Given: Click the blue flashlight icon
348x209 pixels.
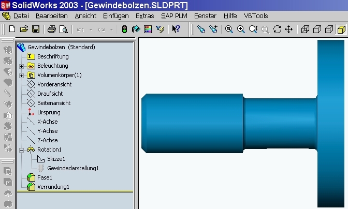Looking at the screenshot, I should click(x=201, y=29).
